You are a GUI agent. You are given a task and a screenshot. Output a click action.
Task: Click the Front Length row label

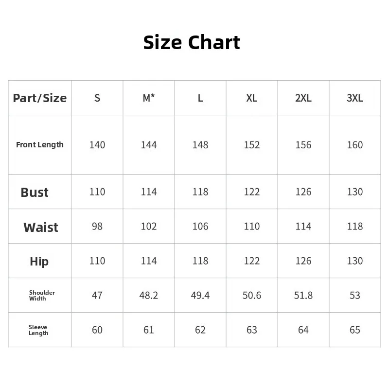40,144
